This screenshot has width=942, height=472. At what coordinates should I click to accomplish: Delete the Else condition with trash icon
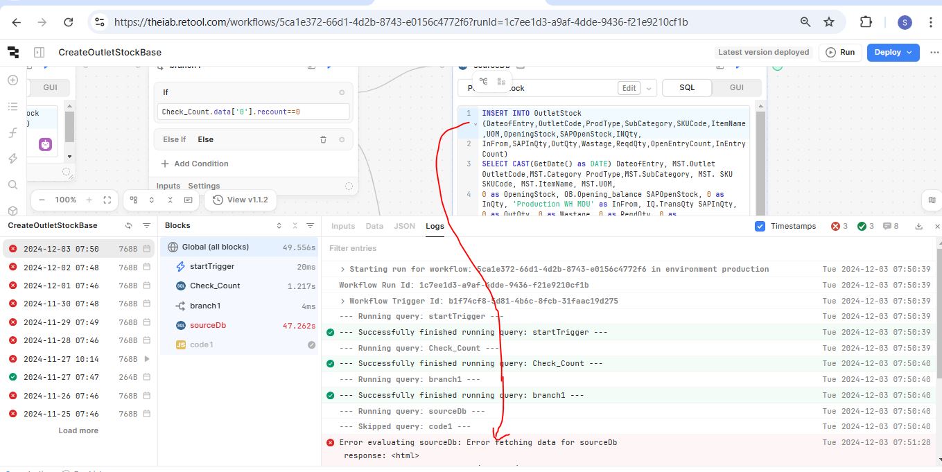click(x=323, y=139)
